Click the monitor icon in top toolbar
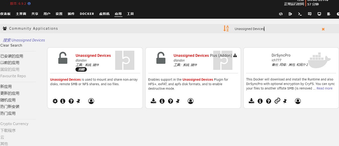339x146 pixels. pos(319,14)
